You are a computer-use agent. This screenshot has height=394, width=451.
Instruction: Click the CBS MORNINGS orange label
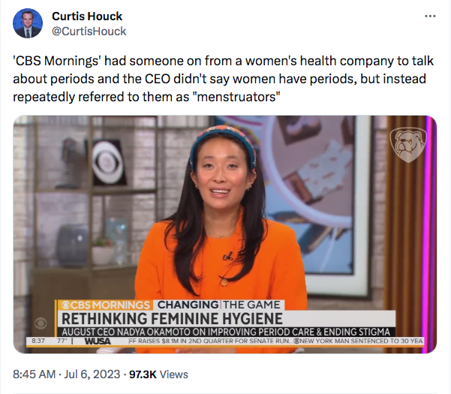[x=105, y=305]
